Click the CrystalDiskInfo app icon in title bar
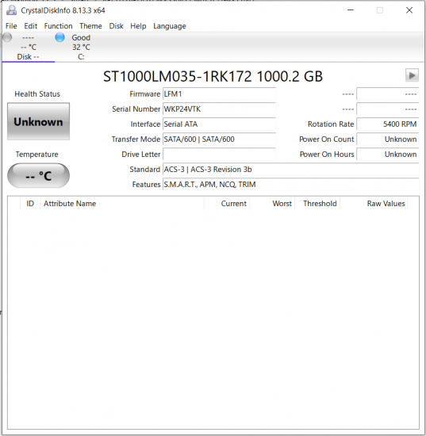Image resolution: width=426 pixels, height=436 pixels. (x=12, y=10)
